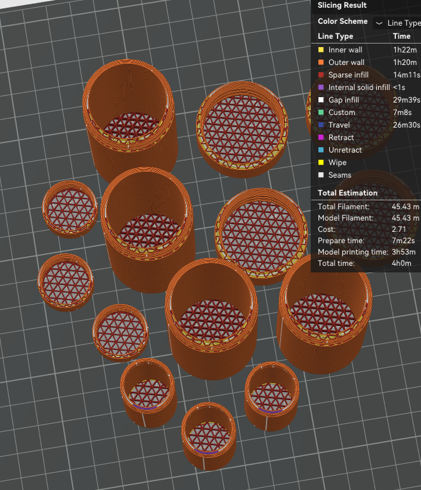
Task: Click the Outer wall label
Action: pos(346,62)
